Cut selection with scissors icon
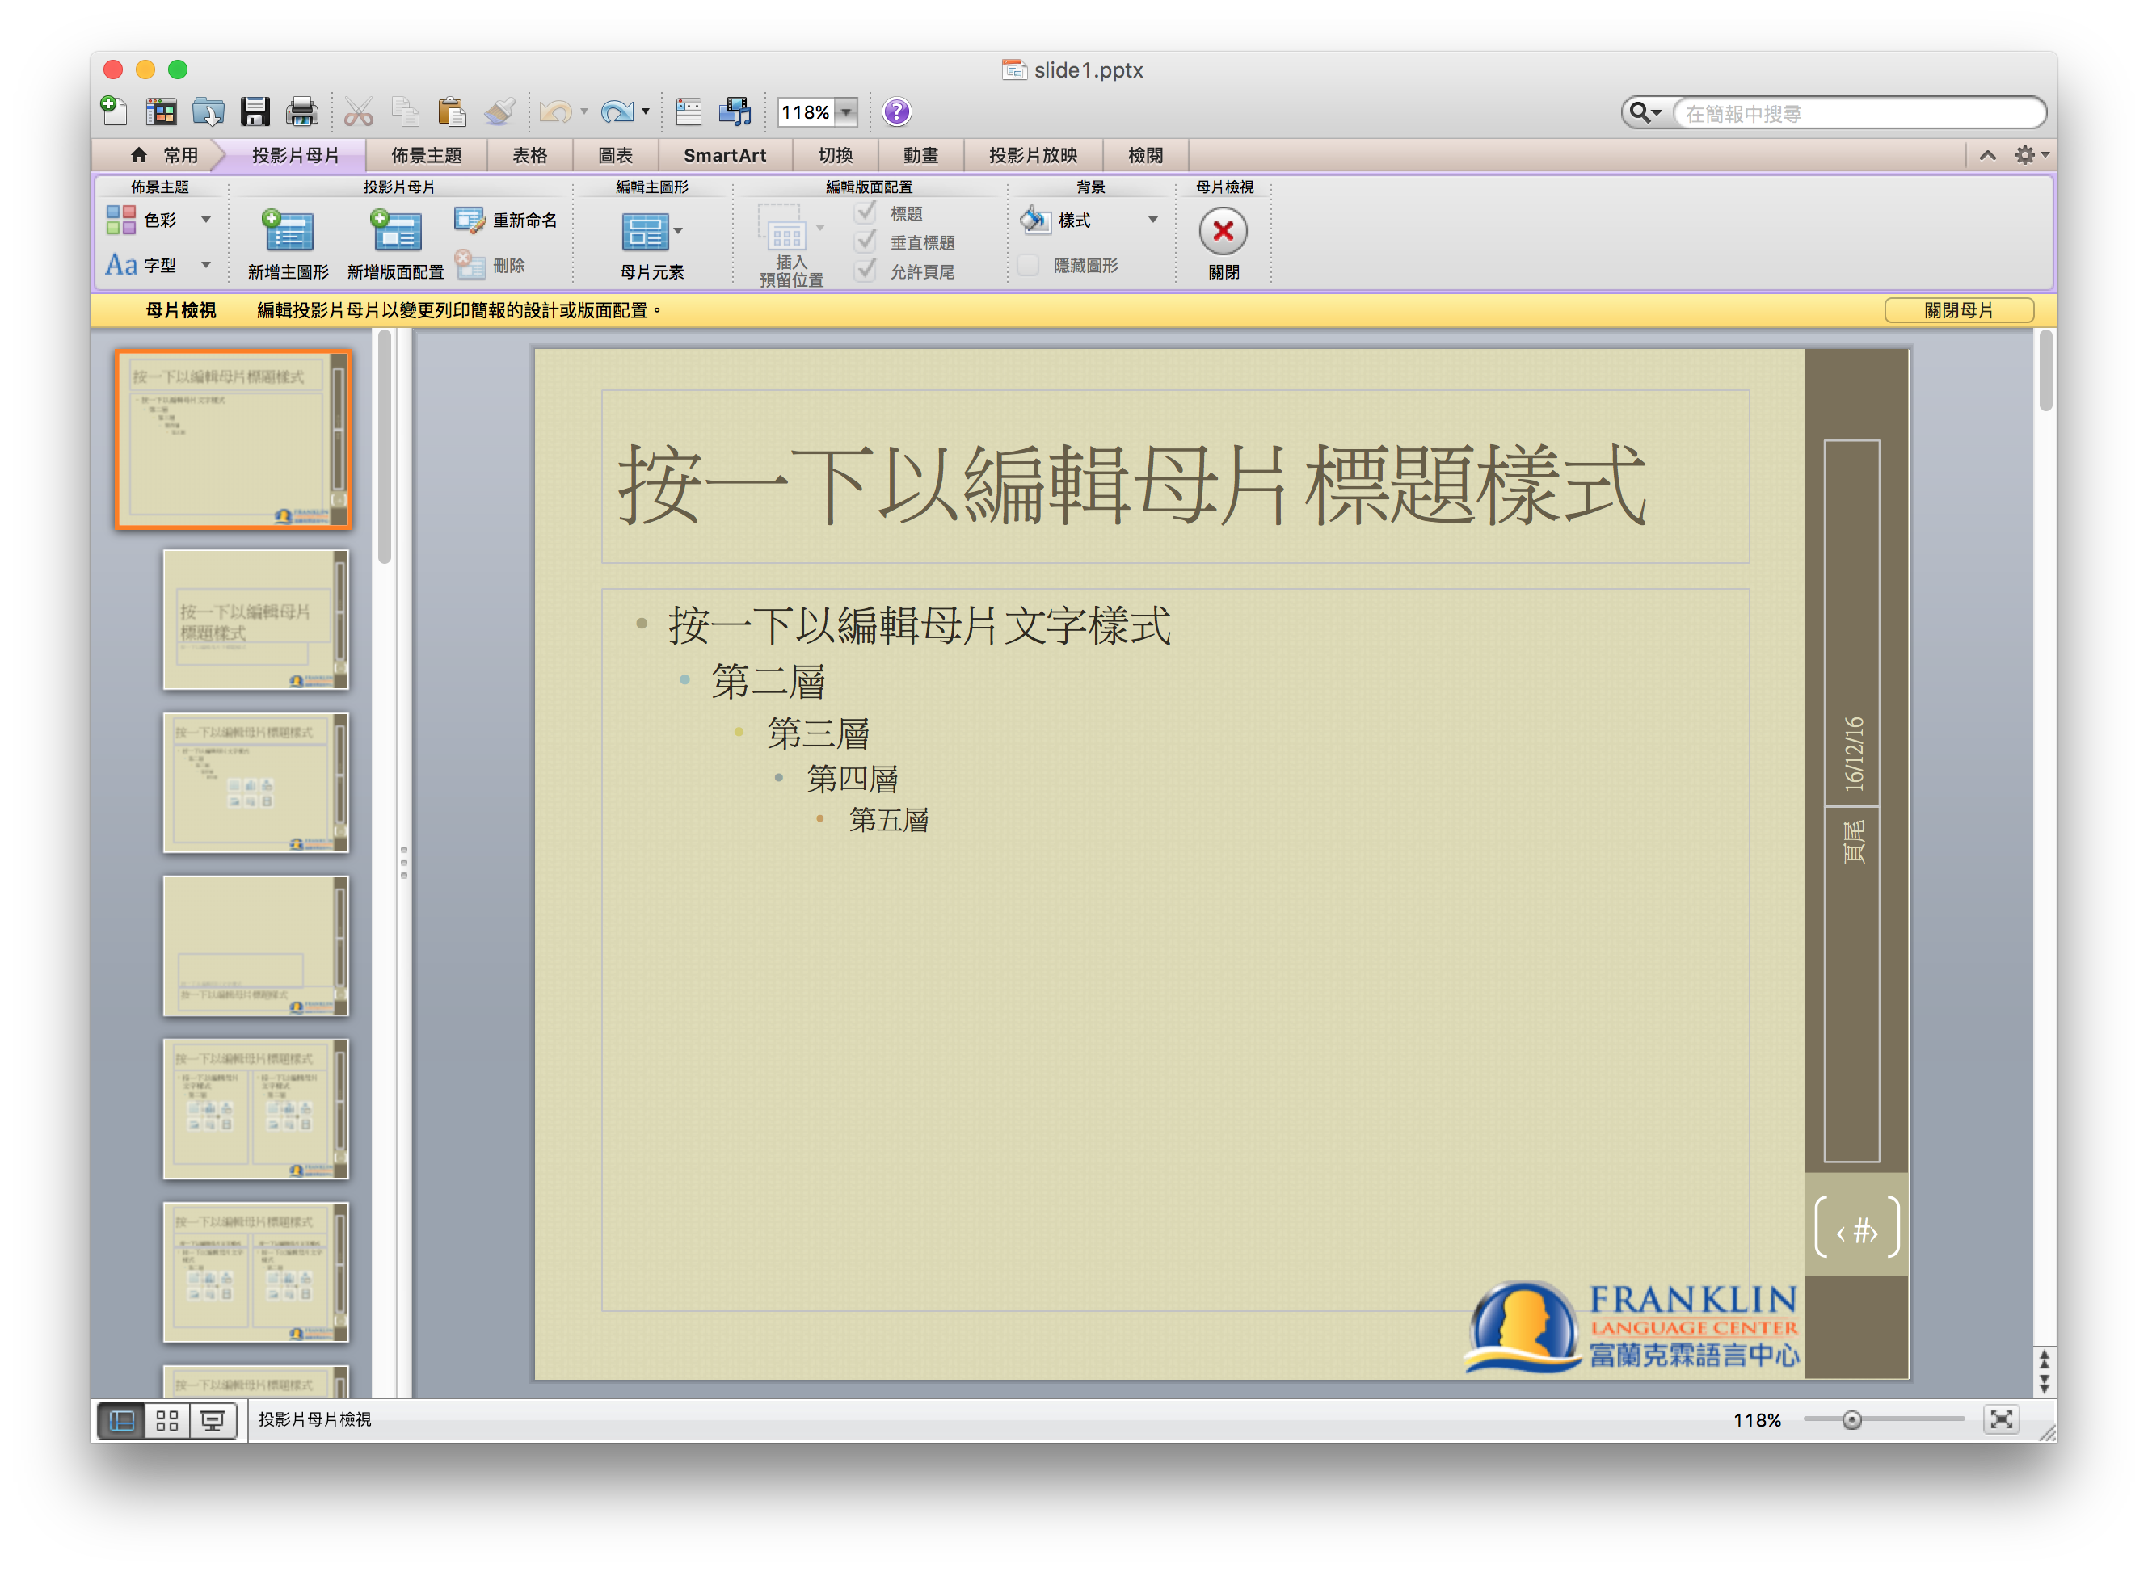 [x=359, y=112]
